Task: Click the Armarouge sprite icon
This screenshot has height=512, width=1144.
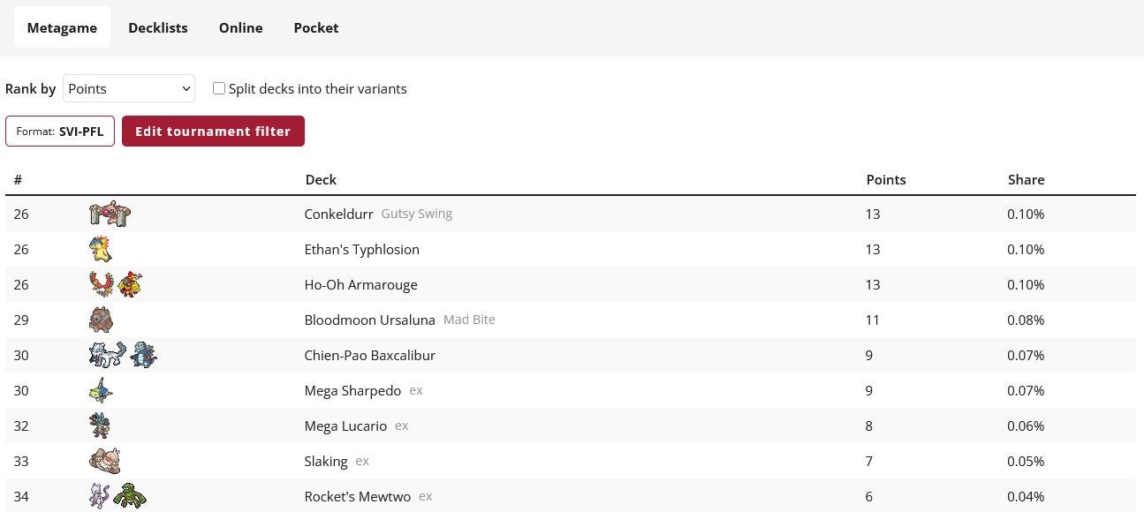Action: point(130,284)
